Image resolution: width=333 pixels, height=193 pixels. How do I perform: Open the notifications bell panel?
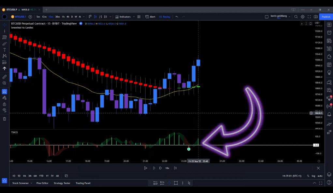[x=329, y=114]
